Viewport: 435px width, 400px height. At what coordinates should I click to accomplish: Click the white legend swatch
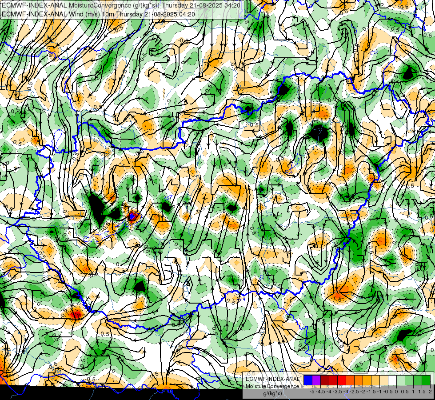coord(392,380)
